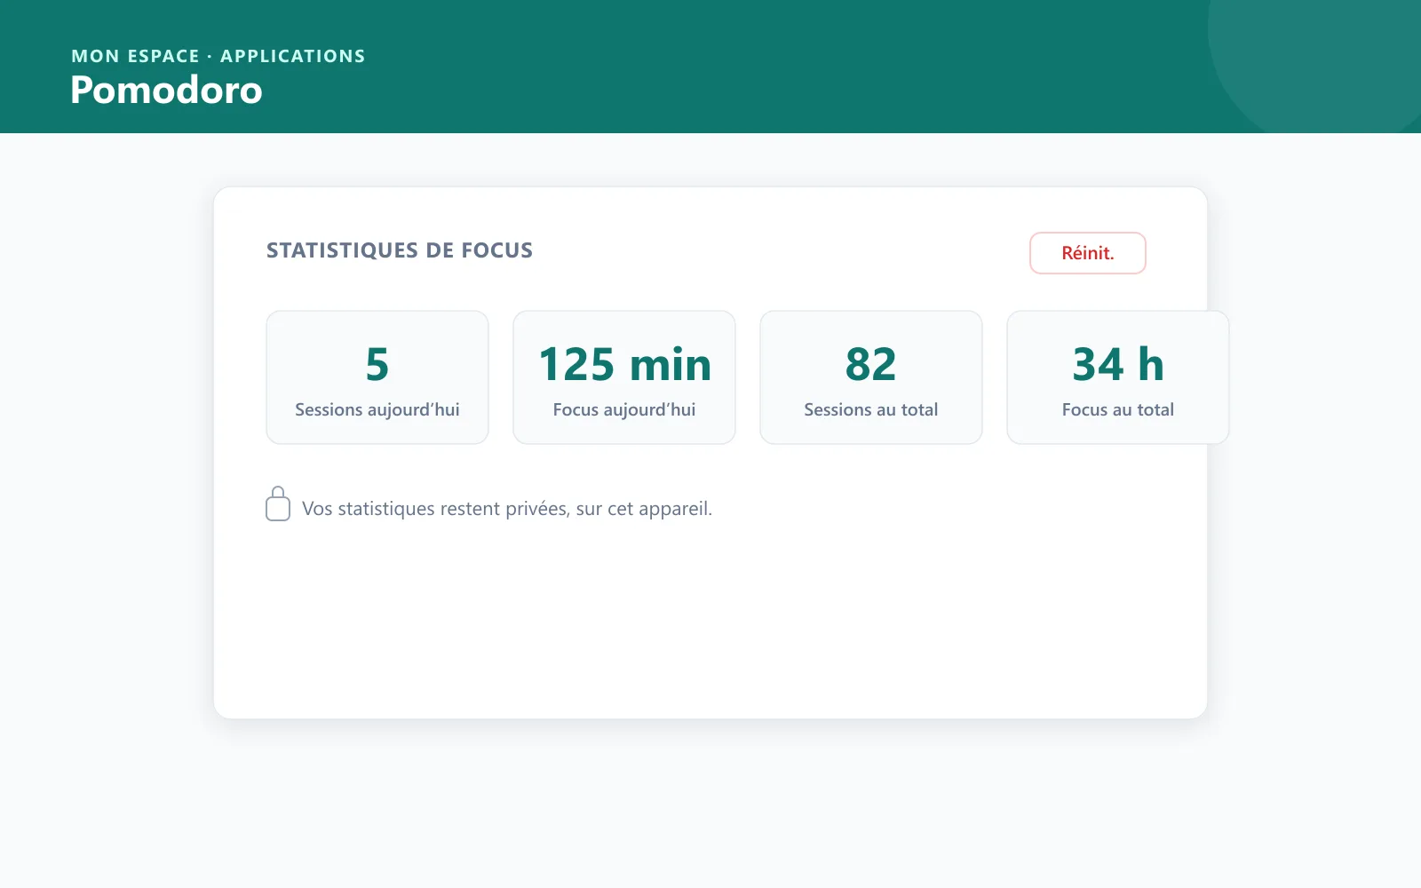This screenshot has height=888, width=1421.
Task: Click the STATISTIQUES DE FOCUS heading
Action: point(400,250)
